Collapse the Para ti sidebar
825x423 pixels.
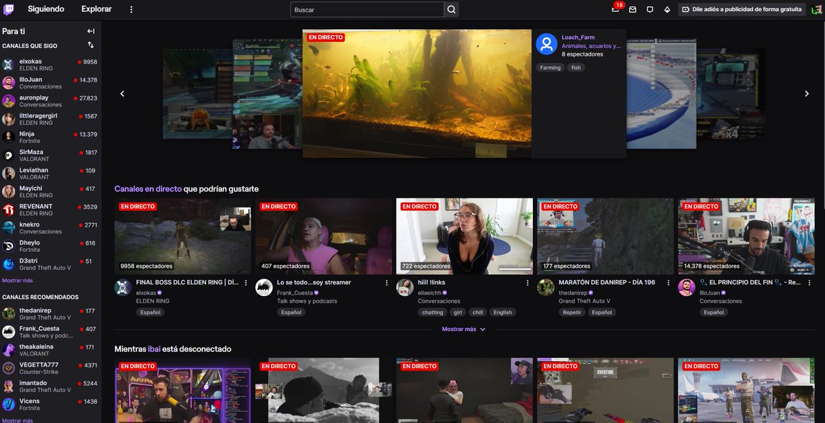(x=91, y=31)
